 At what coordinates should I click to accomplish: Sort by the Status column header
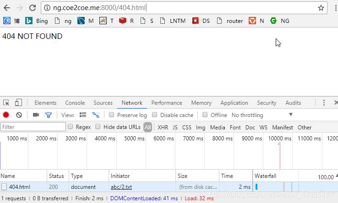[58, 176]
